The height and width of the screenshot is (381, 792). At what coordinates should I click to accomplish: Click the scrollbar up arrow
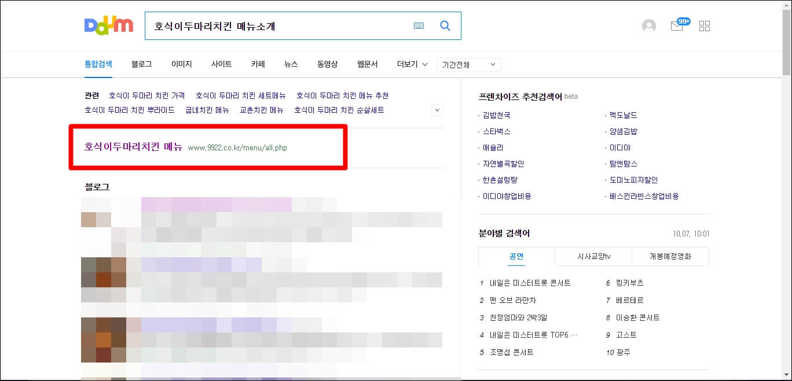(x=786, y=5)
